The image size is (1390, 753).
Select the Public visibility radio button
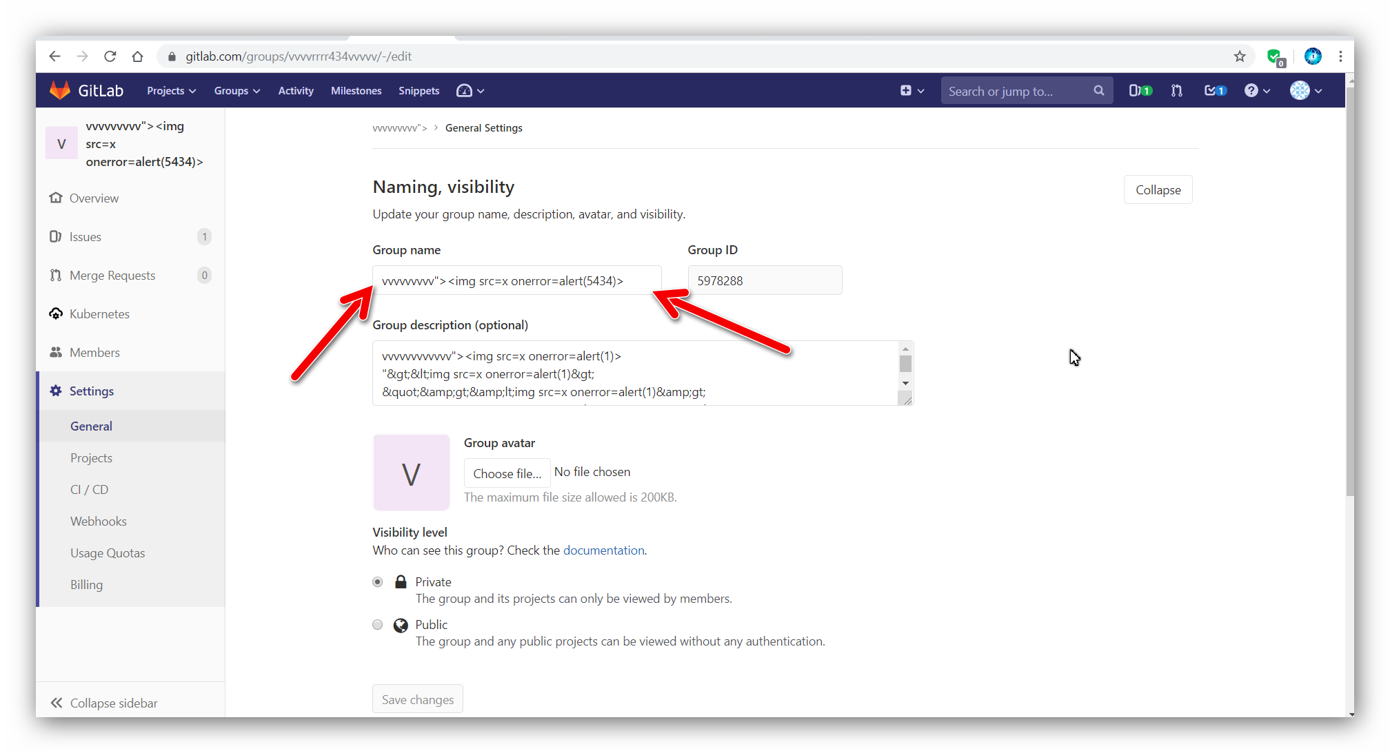(x=377, y=625)
